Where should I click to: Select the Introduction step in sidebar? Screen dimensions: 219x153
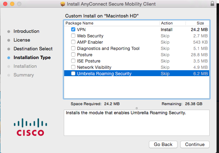tap(27, 31)
